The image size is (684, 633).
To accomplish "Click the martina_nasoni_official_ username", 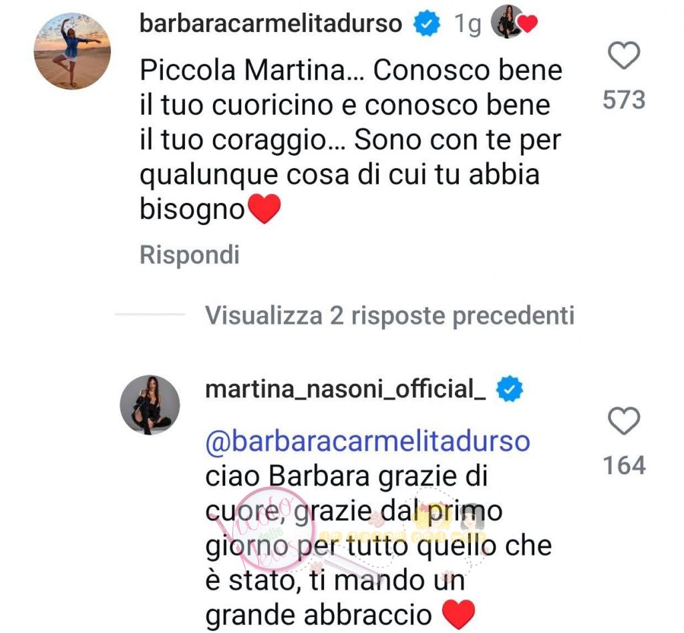I will pos(345,389).
